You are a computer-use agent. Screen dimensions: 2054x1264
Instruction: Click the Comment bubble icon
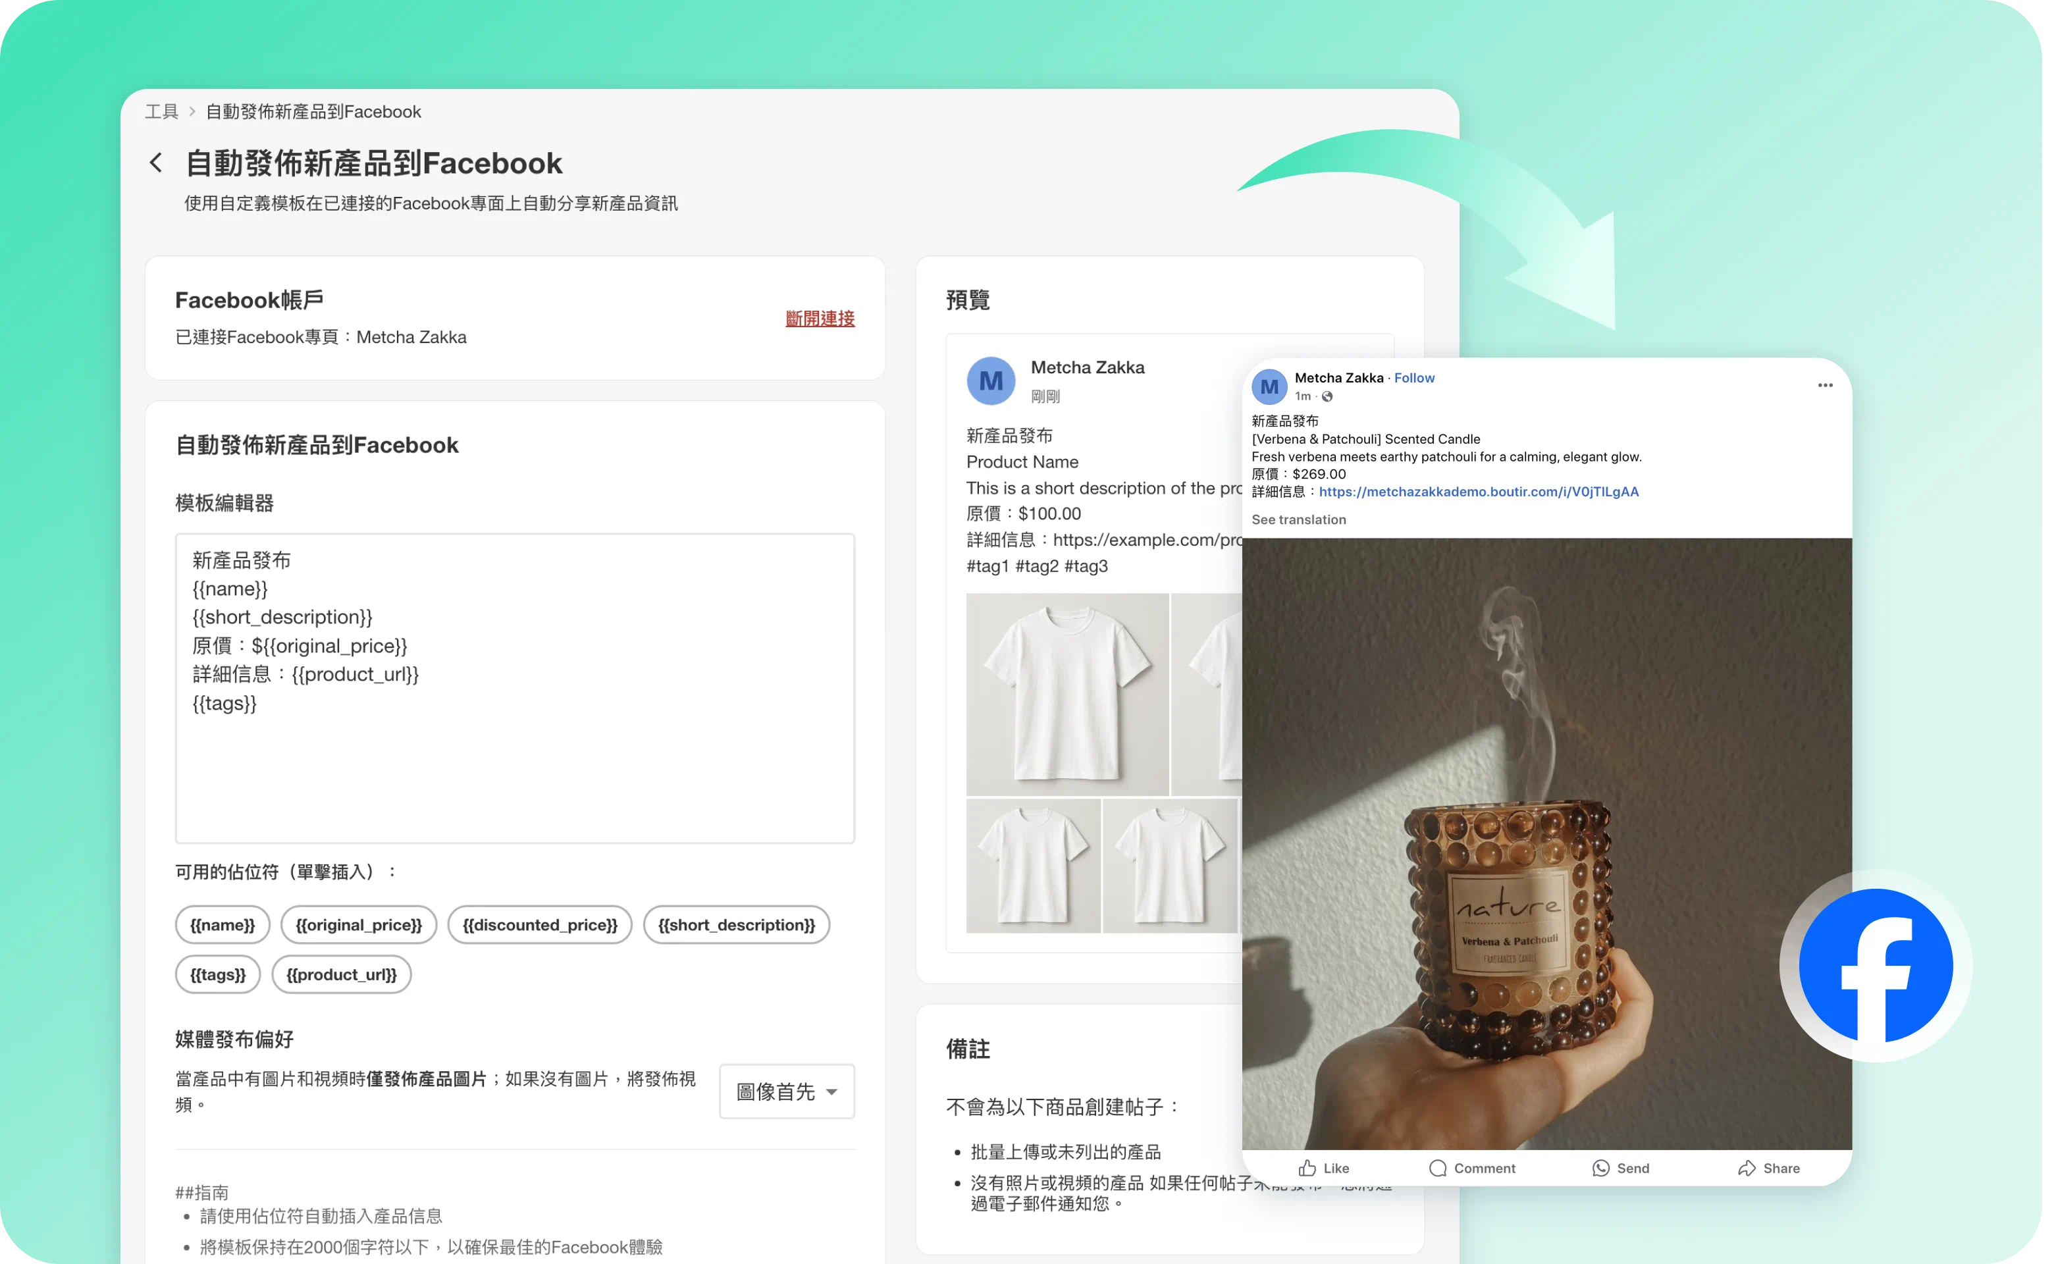tap(1437, 1168)
